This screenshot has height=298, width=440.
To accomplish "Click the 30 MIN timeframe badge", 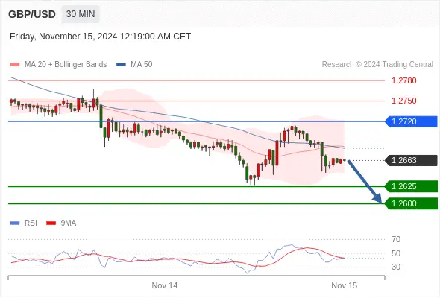I will pyautogui.click(x=81, y=14).
